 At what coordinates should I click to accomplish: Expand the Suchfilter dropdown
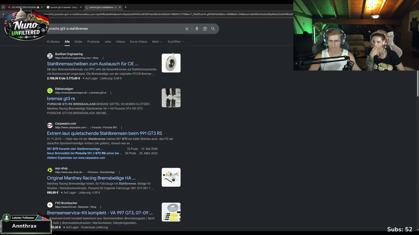pos(175,42)
